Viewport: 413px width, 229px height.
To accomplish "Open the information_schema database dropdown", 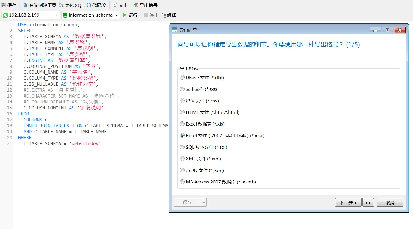I will (117, 15).
